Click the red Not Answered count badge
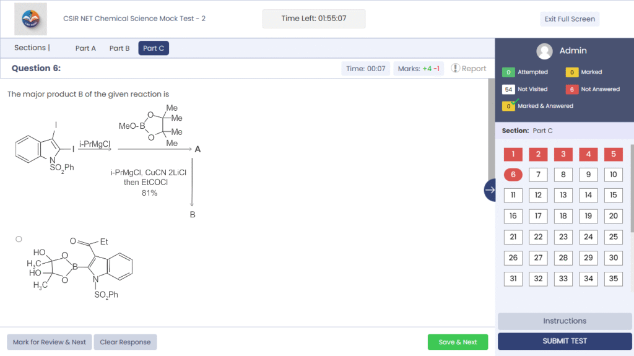The image size is (634, 356). (x=571, y=89)
